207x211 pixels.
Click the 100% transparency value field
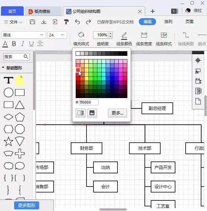[x=101, y=35]
